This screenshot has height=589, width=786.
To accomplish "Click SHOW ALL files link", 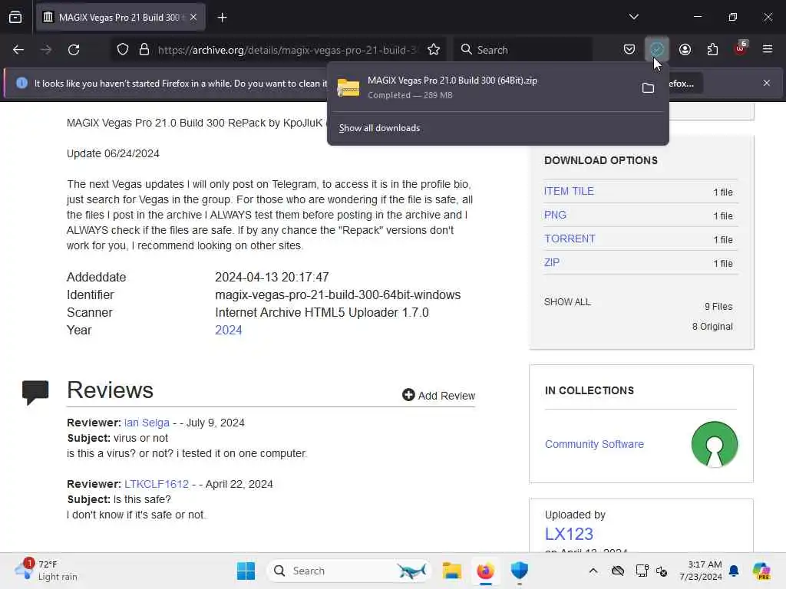I will point(567,302).
